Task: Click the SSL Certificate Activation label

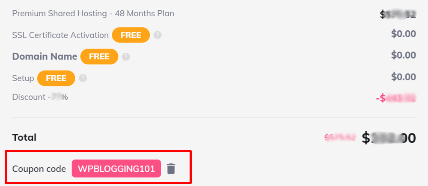Action: [60, 35]
